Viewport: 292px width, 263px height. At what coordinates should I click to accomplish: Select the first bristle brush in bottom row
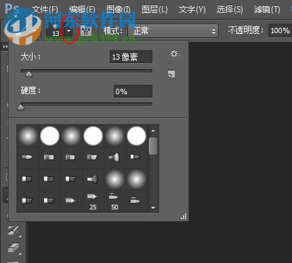27,201
